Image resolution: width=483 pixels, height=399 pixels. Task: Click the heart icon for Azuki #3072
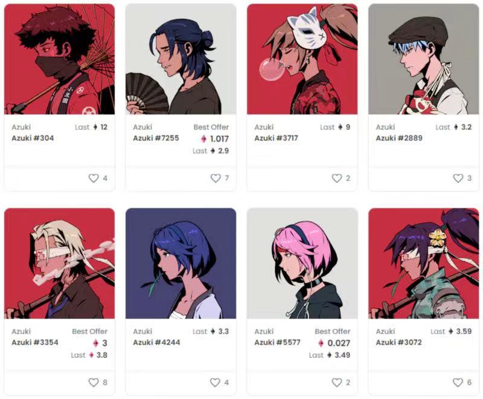(x=458, y=382)
